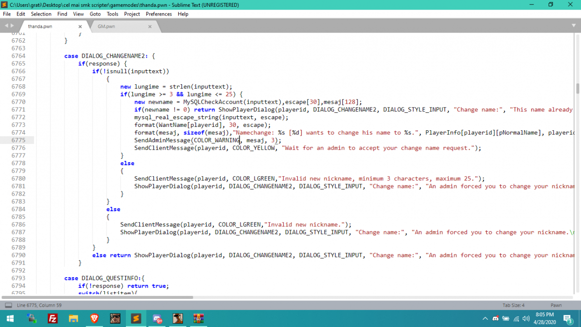Screen dimensions: 581x327
Task: Show hidden system tray icons
Action: [x=485, y=318]
